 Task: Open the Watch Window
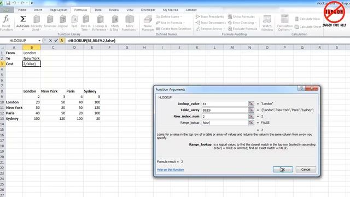267,23
